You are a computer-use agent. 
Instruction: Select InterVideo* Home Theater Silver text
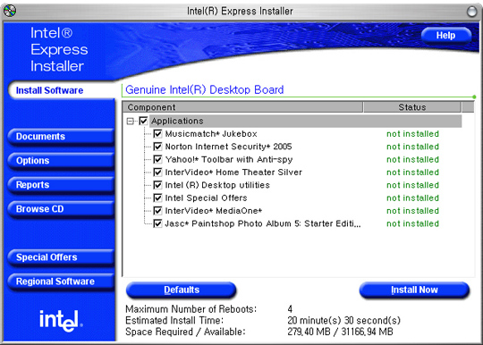click(233, 172)
